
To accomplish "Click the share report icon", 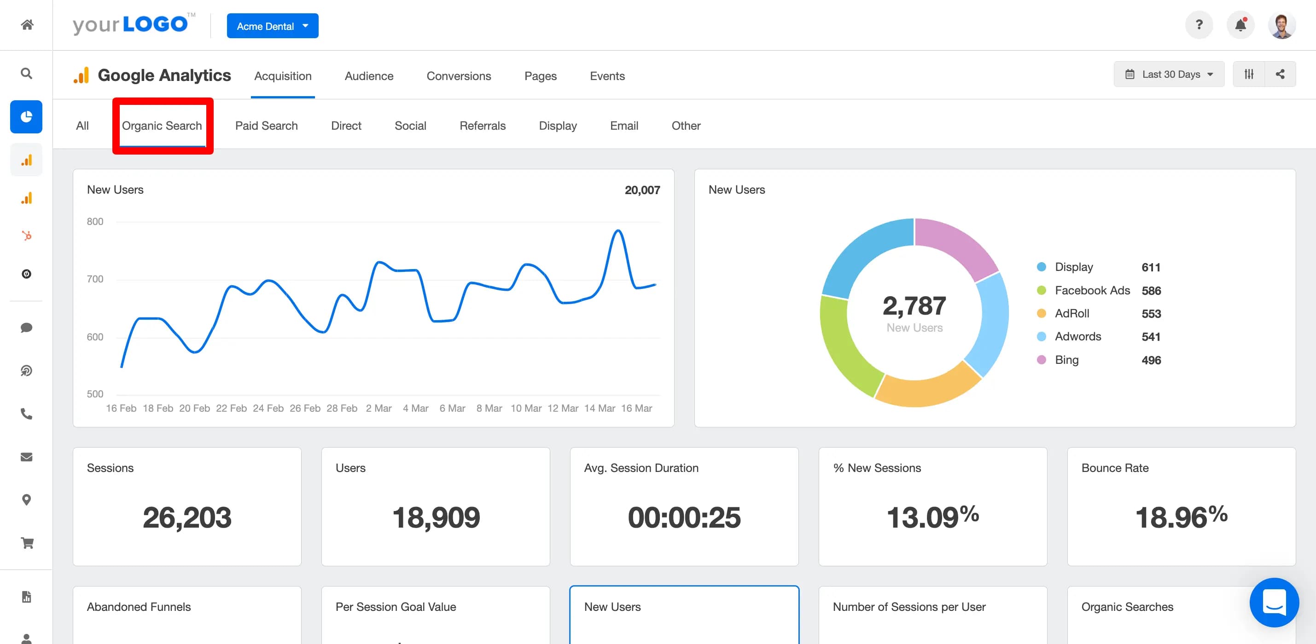I will pyautogui.click(x=1281, y=74).
